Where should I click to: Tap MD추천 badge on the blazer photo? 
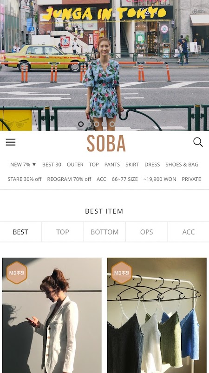17,273
